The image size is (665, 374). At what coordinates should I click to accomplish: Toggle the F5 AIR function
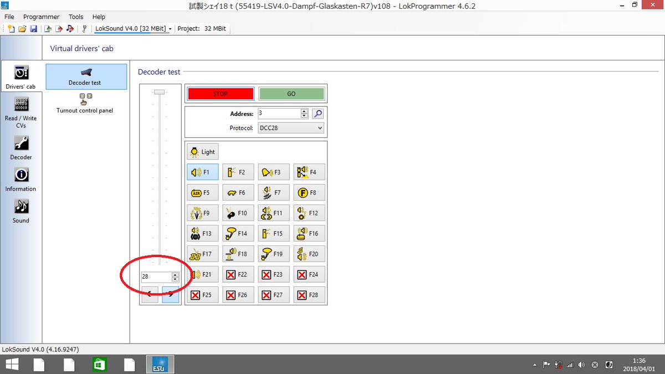click(203, 193)
